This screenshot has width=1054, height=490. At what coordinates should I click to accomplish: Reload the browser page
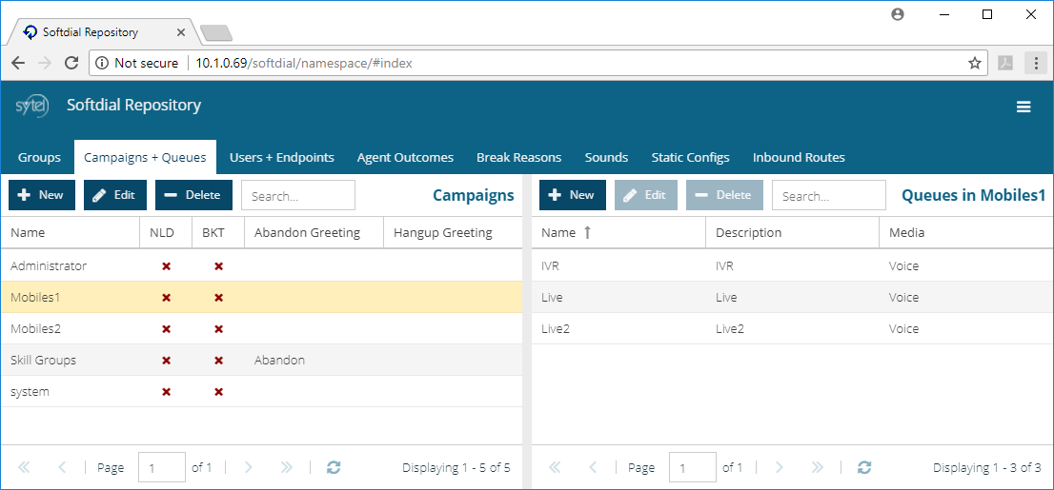71,63
